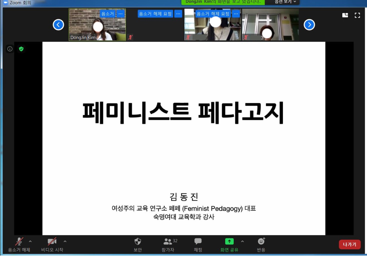This screenshot has width=367, height=266.
Task: Request unmute with 음소거 해제 요청
Action: 155,14
